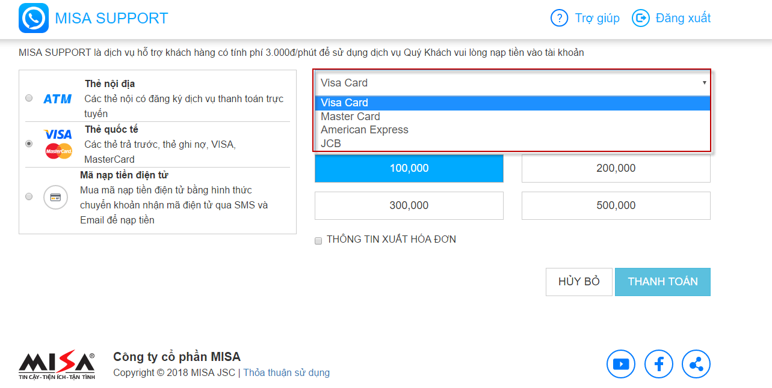Open the Thỏa thuận sử dụng link
This screenshot has height=388, width=772.
click(x=286, y=373)
